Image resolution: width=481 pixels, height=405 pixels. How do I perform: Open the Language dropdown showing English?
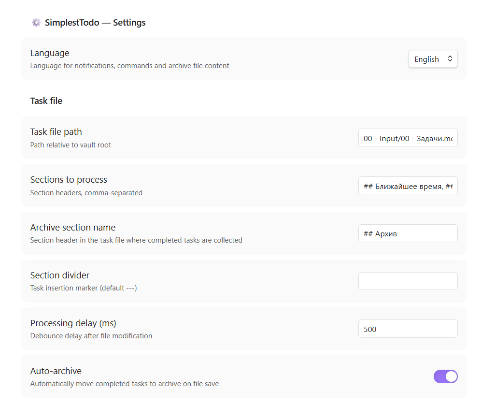point(433,58)
